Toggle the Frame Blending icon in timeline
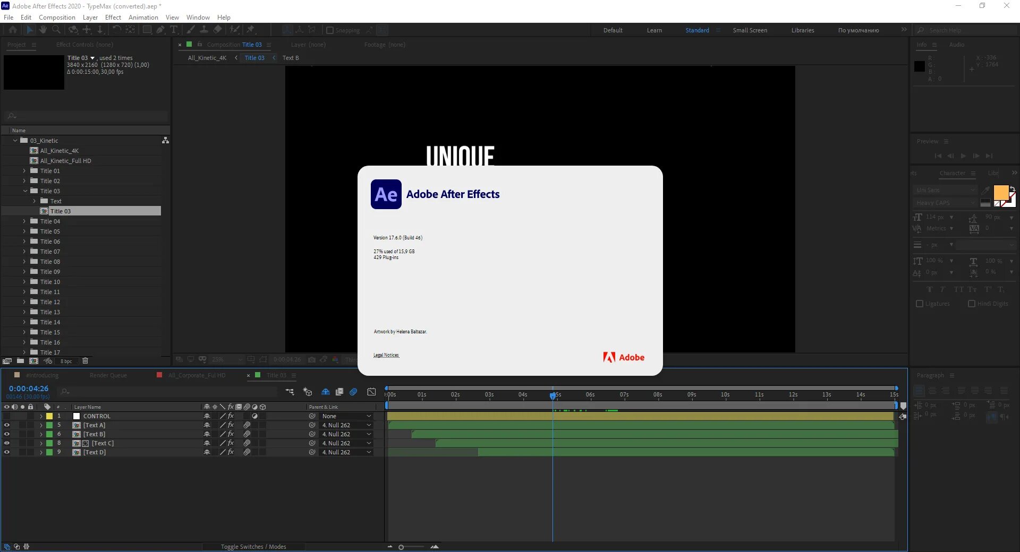1020x552 pixels. [x=339, y=392]
